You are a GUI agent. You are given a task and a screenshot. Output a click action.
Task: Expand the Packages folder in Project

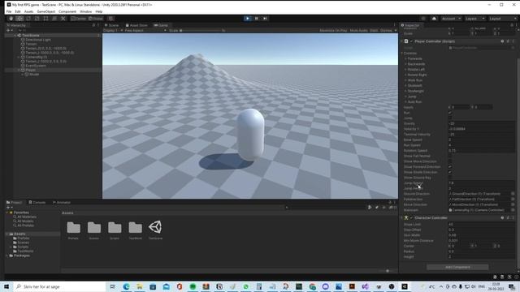click(x=7, y=255)
